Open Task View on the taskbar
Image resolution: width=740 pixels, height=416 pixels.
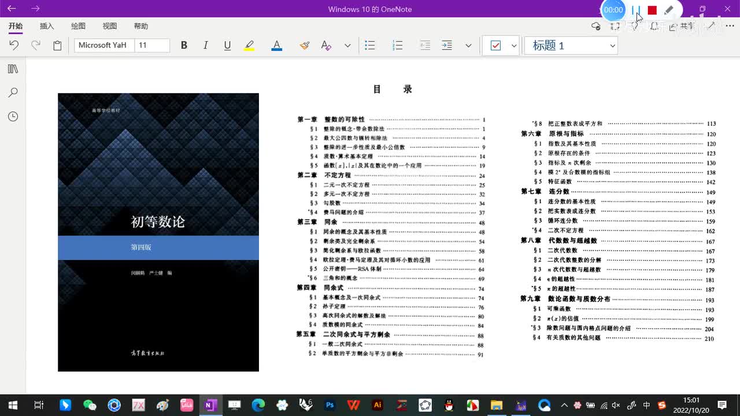[x=39, y=405]
